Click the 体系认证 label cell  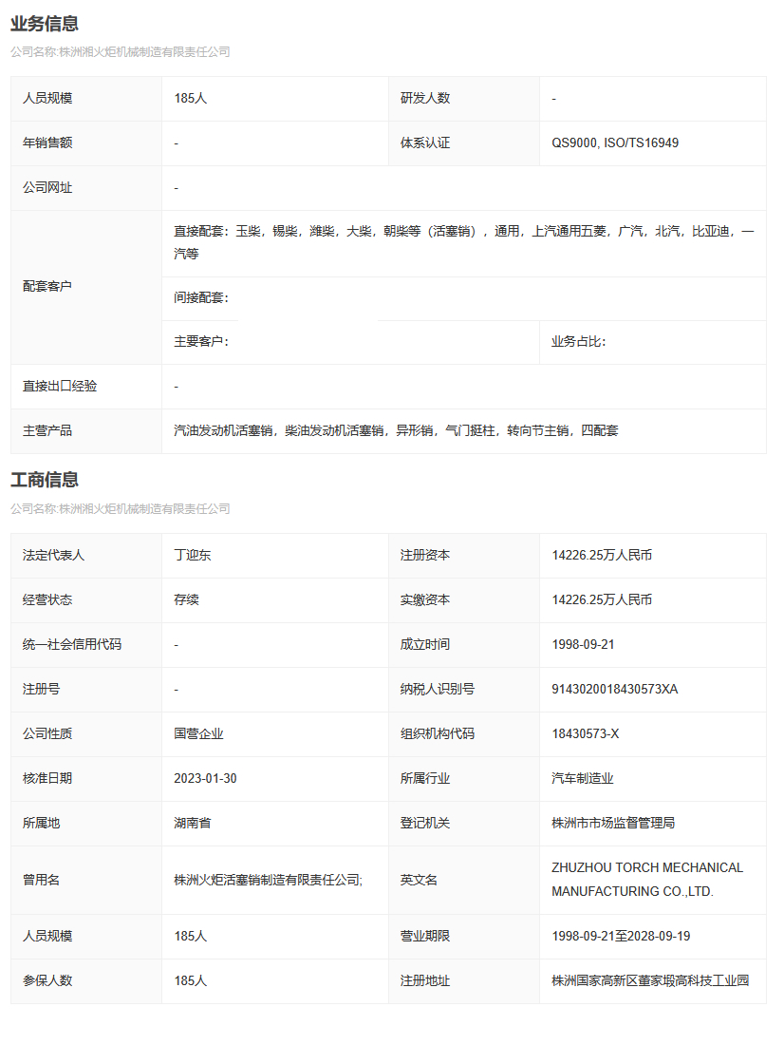463,143
